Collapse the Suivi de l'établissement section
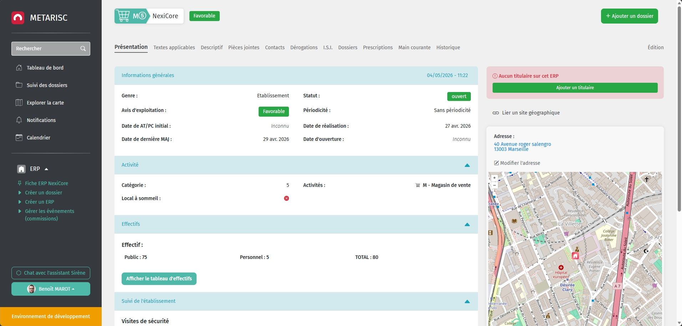 tap(467, 301)
